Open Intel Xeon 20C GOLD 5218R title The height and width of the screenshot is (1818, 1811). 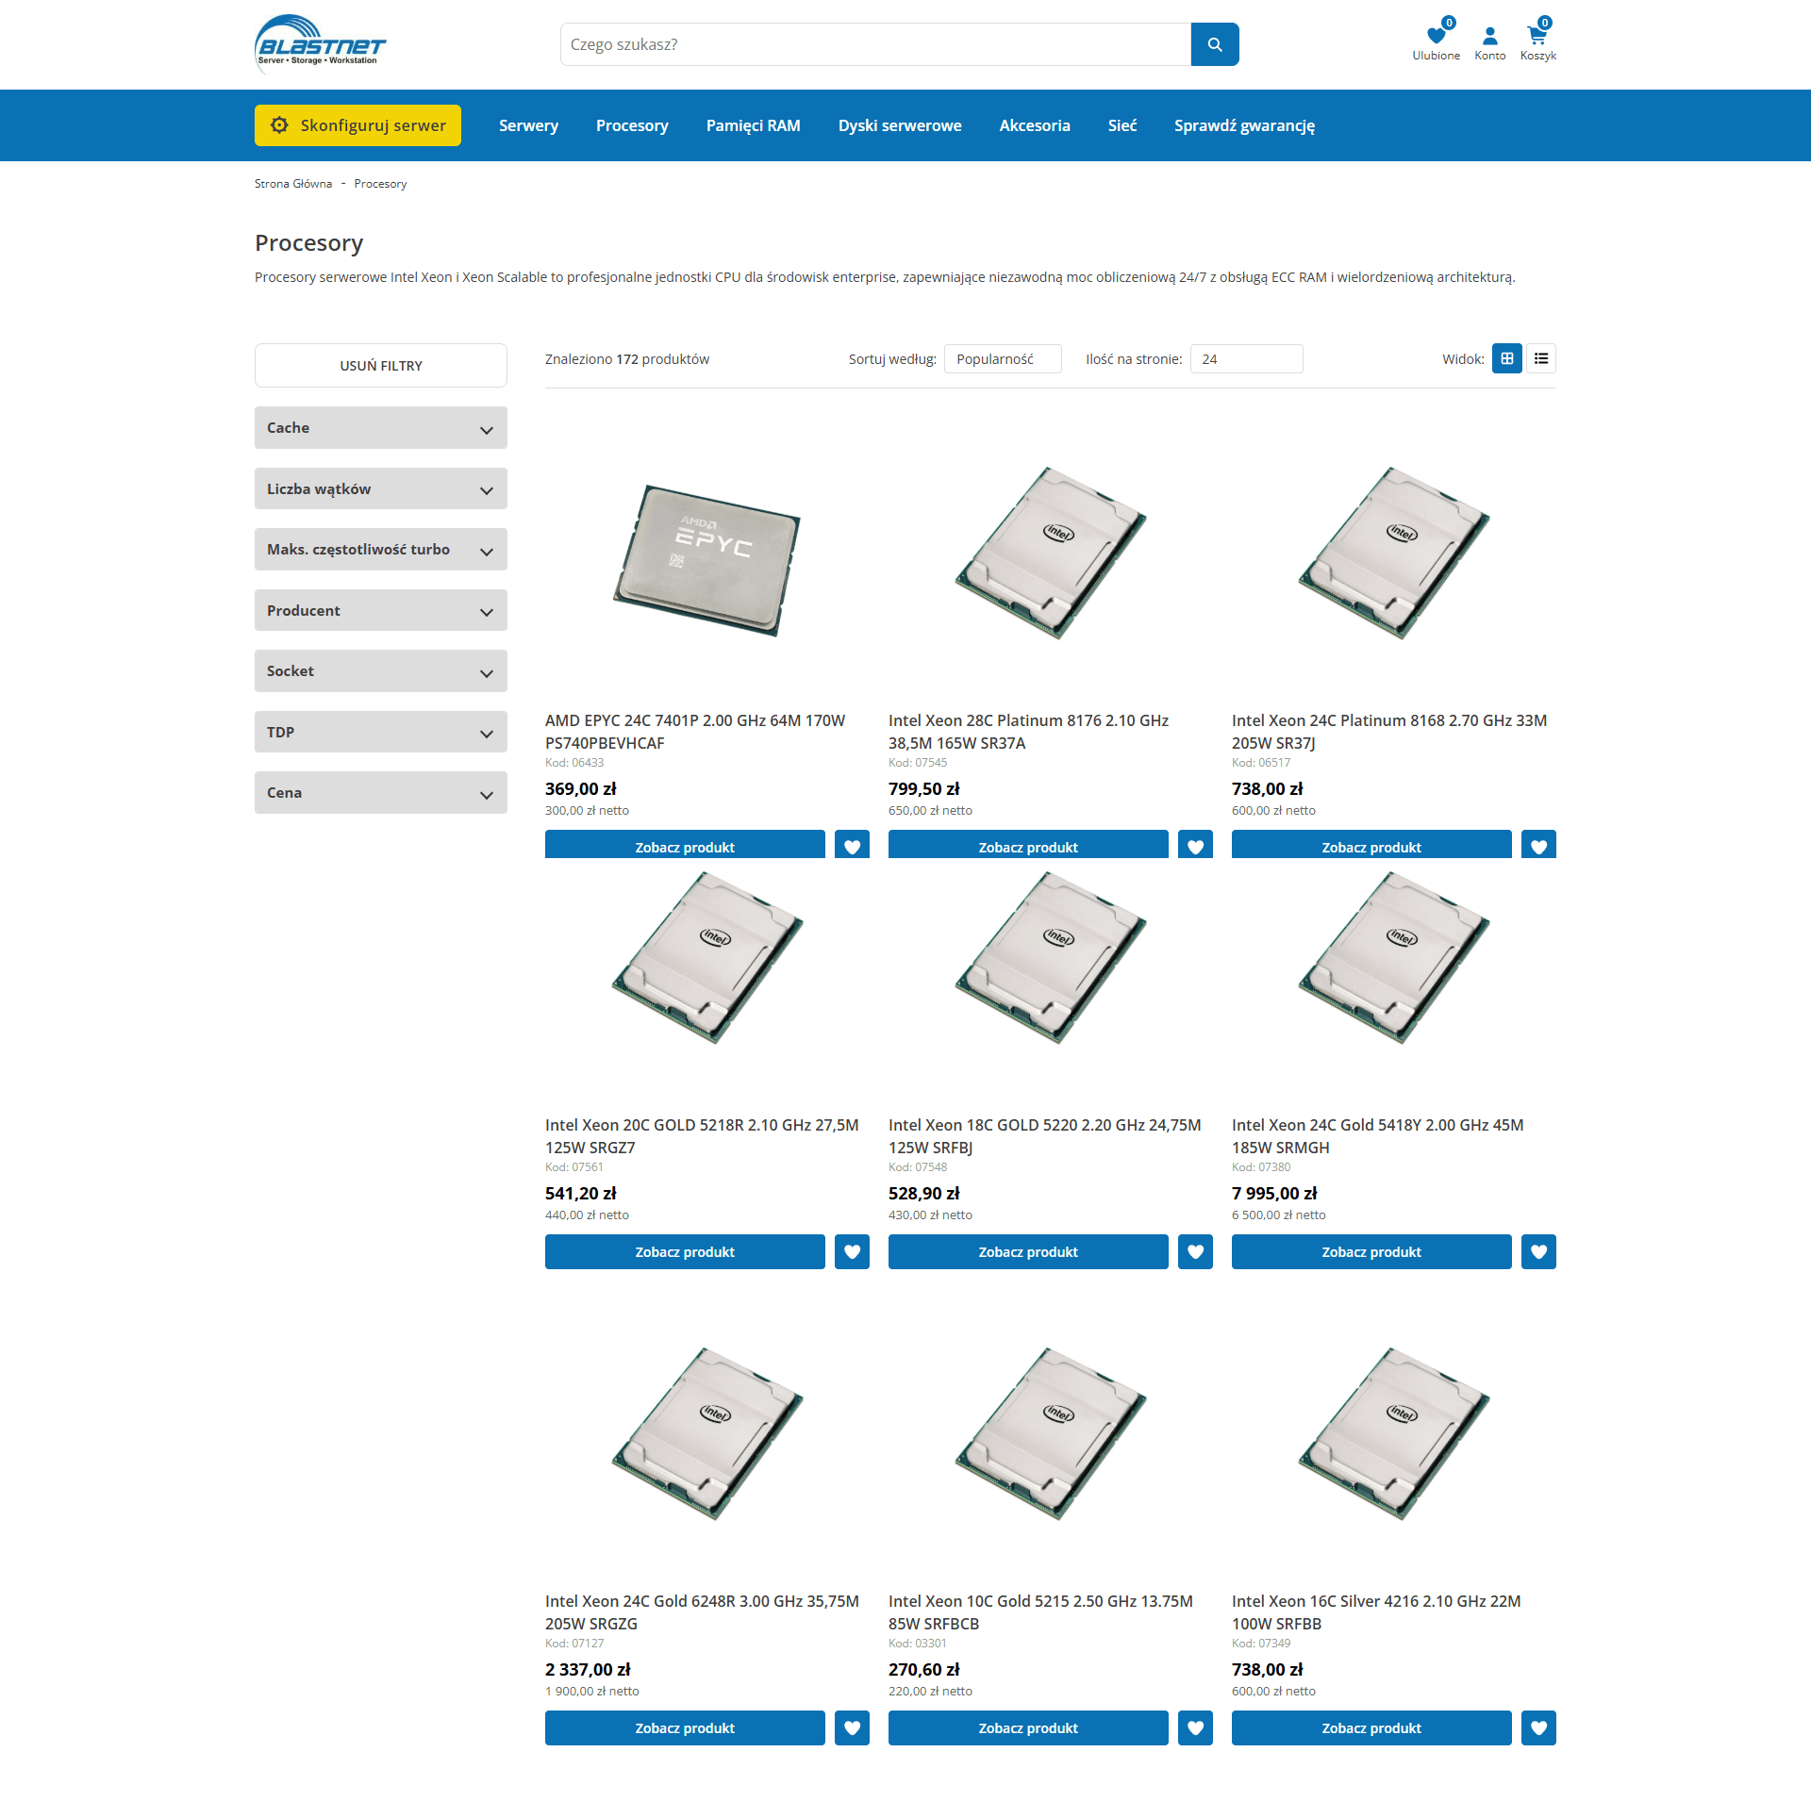point(702,1136)
